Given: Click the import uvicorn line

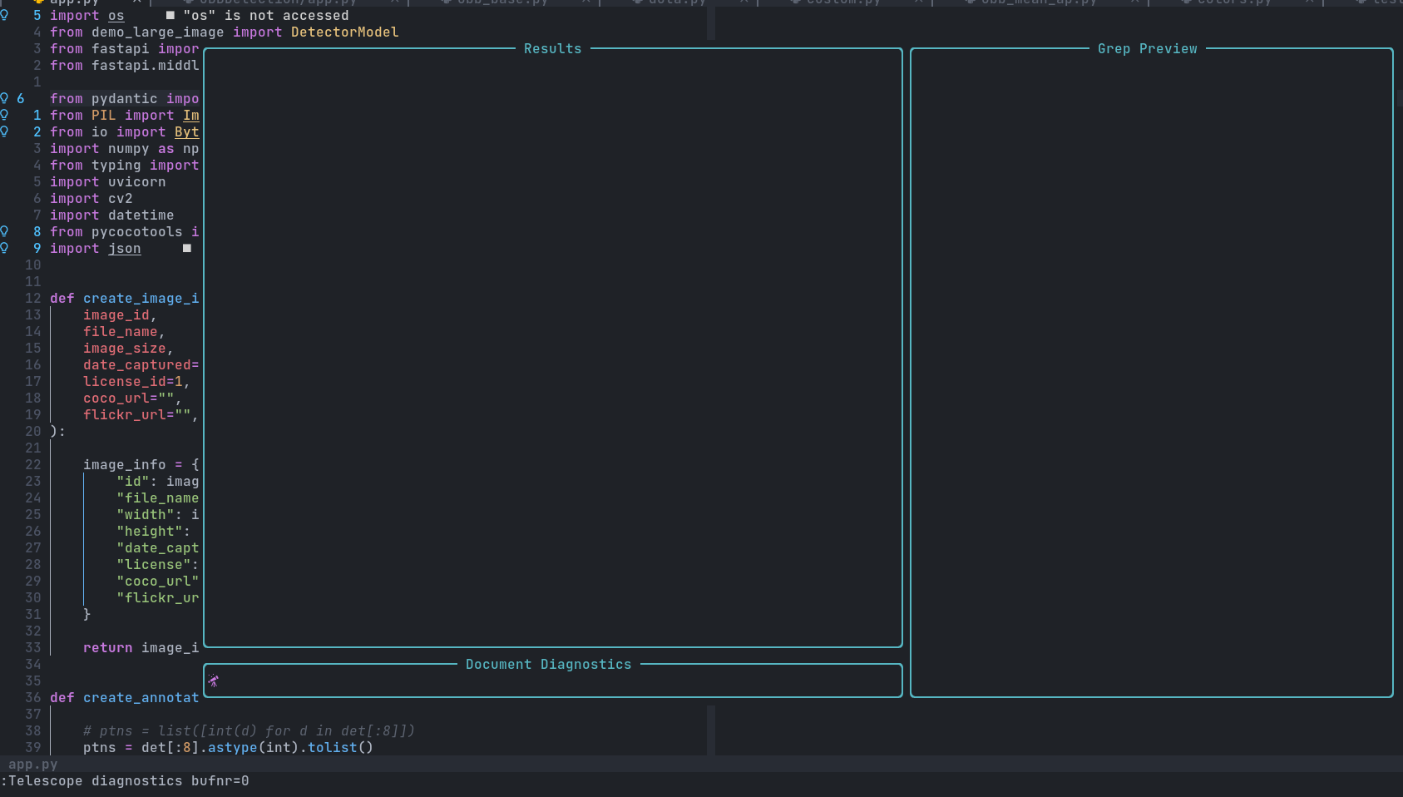Looking at the screenshot, I should coord(108,181).
